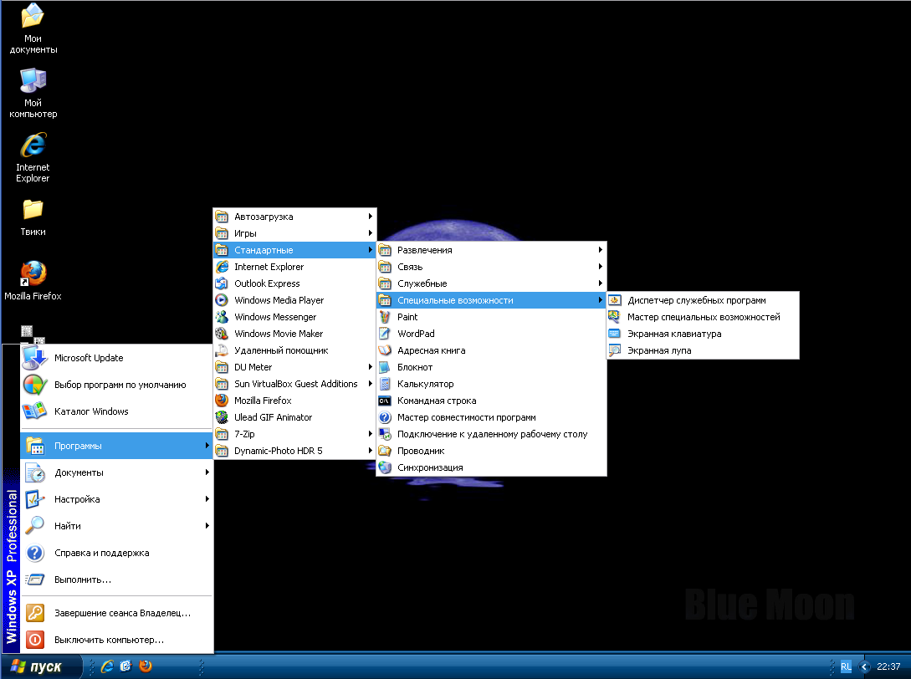This screenshot has width=911, height=679.
Task: Open My Documents desktop icon
Action: pos(33,28)
